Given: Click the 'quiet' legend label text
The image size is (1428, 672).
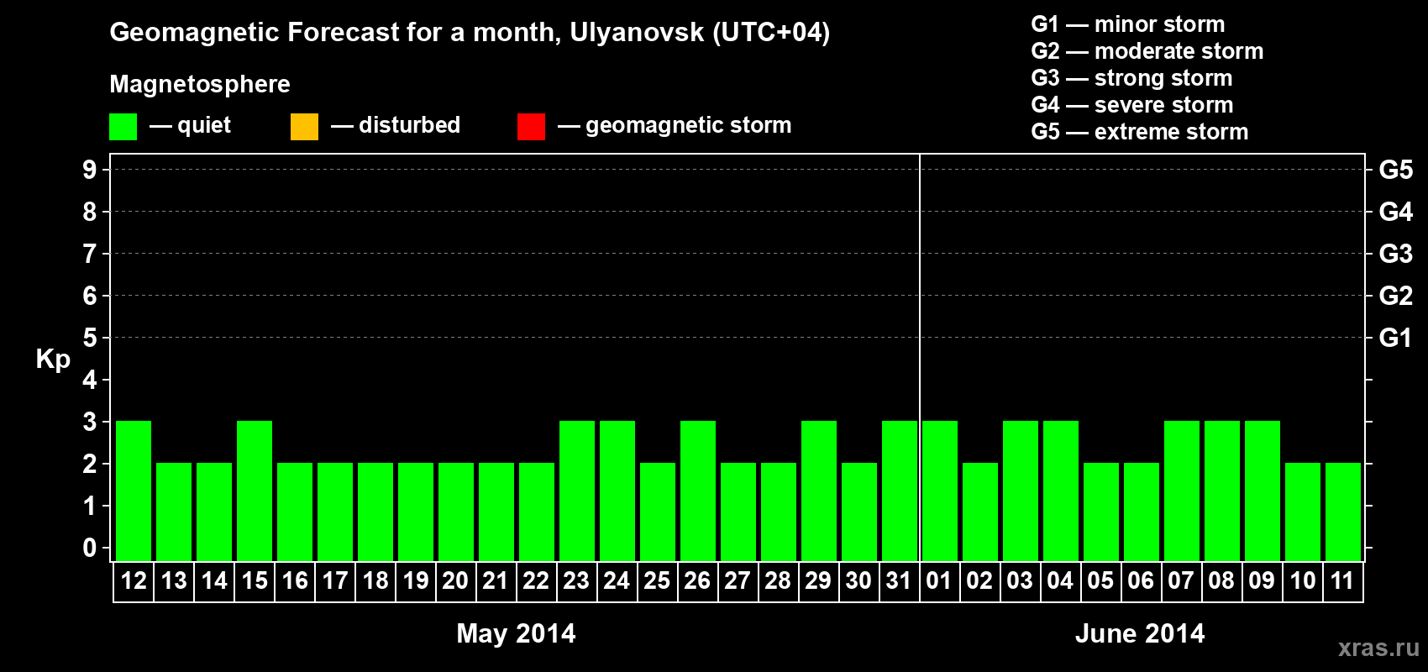Looking at the screenshot, I should coord(204,125).
